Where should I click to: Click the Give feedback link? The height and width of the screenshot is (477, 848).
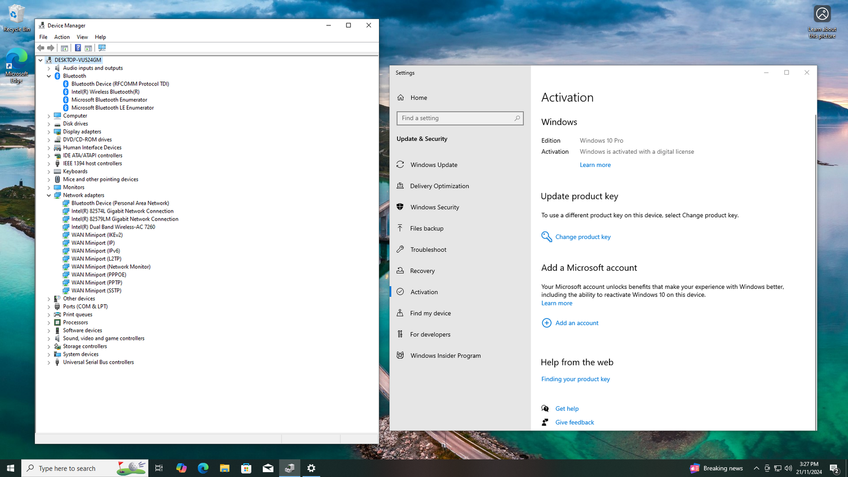click(575, 422)
